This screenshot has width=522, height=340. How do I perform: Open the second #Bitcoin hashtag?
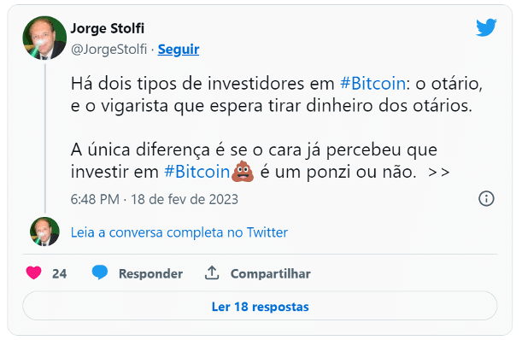pos(197,172)
